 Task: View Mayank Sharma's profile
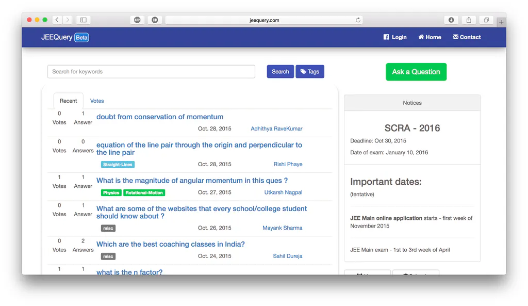(x=283, y=228)
